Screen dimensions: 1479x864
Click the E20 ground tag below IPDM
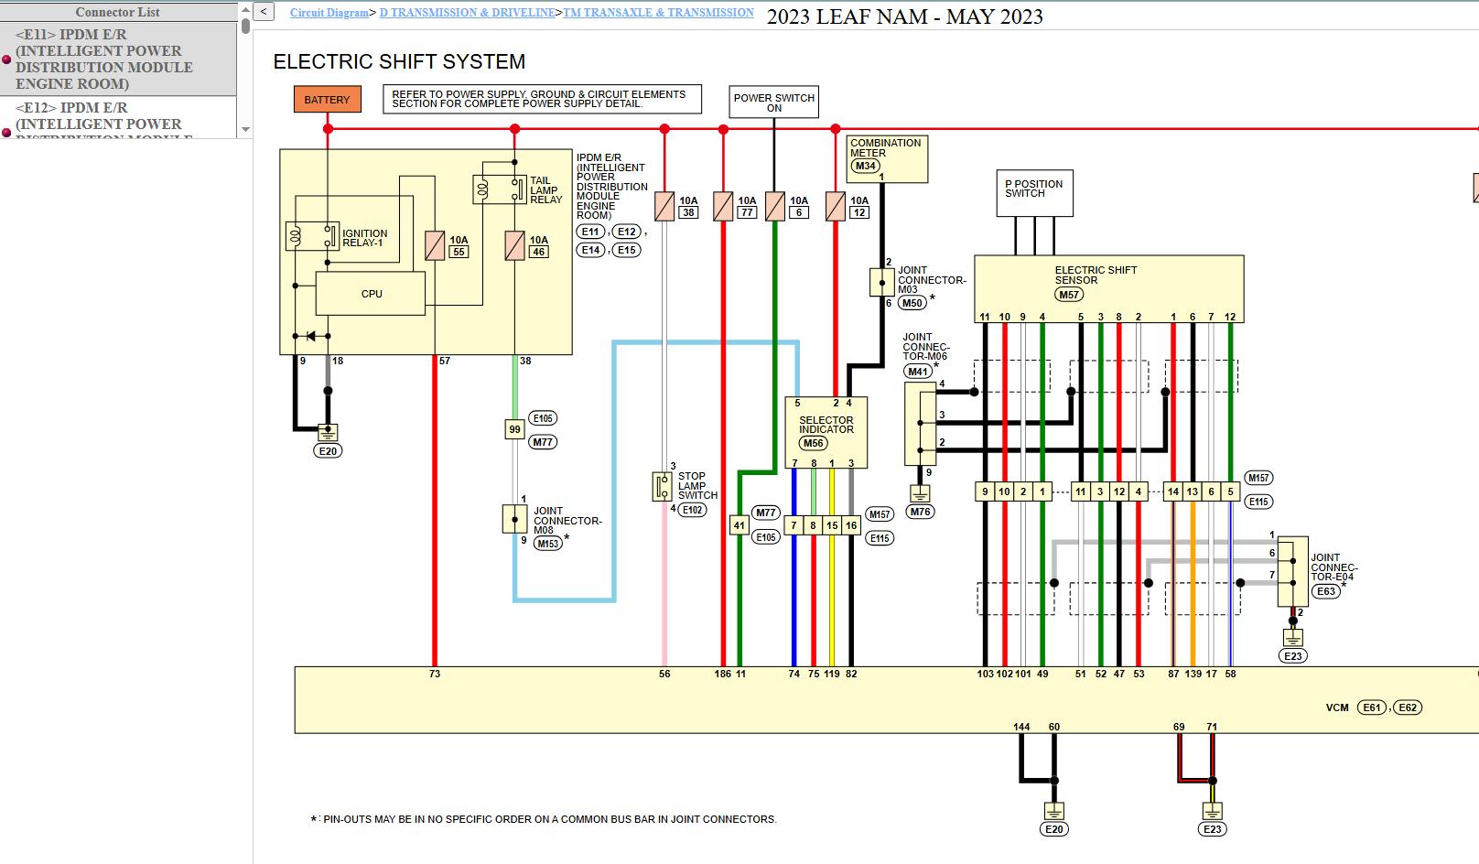(328, 451)
